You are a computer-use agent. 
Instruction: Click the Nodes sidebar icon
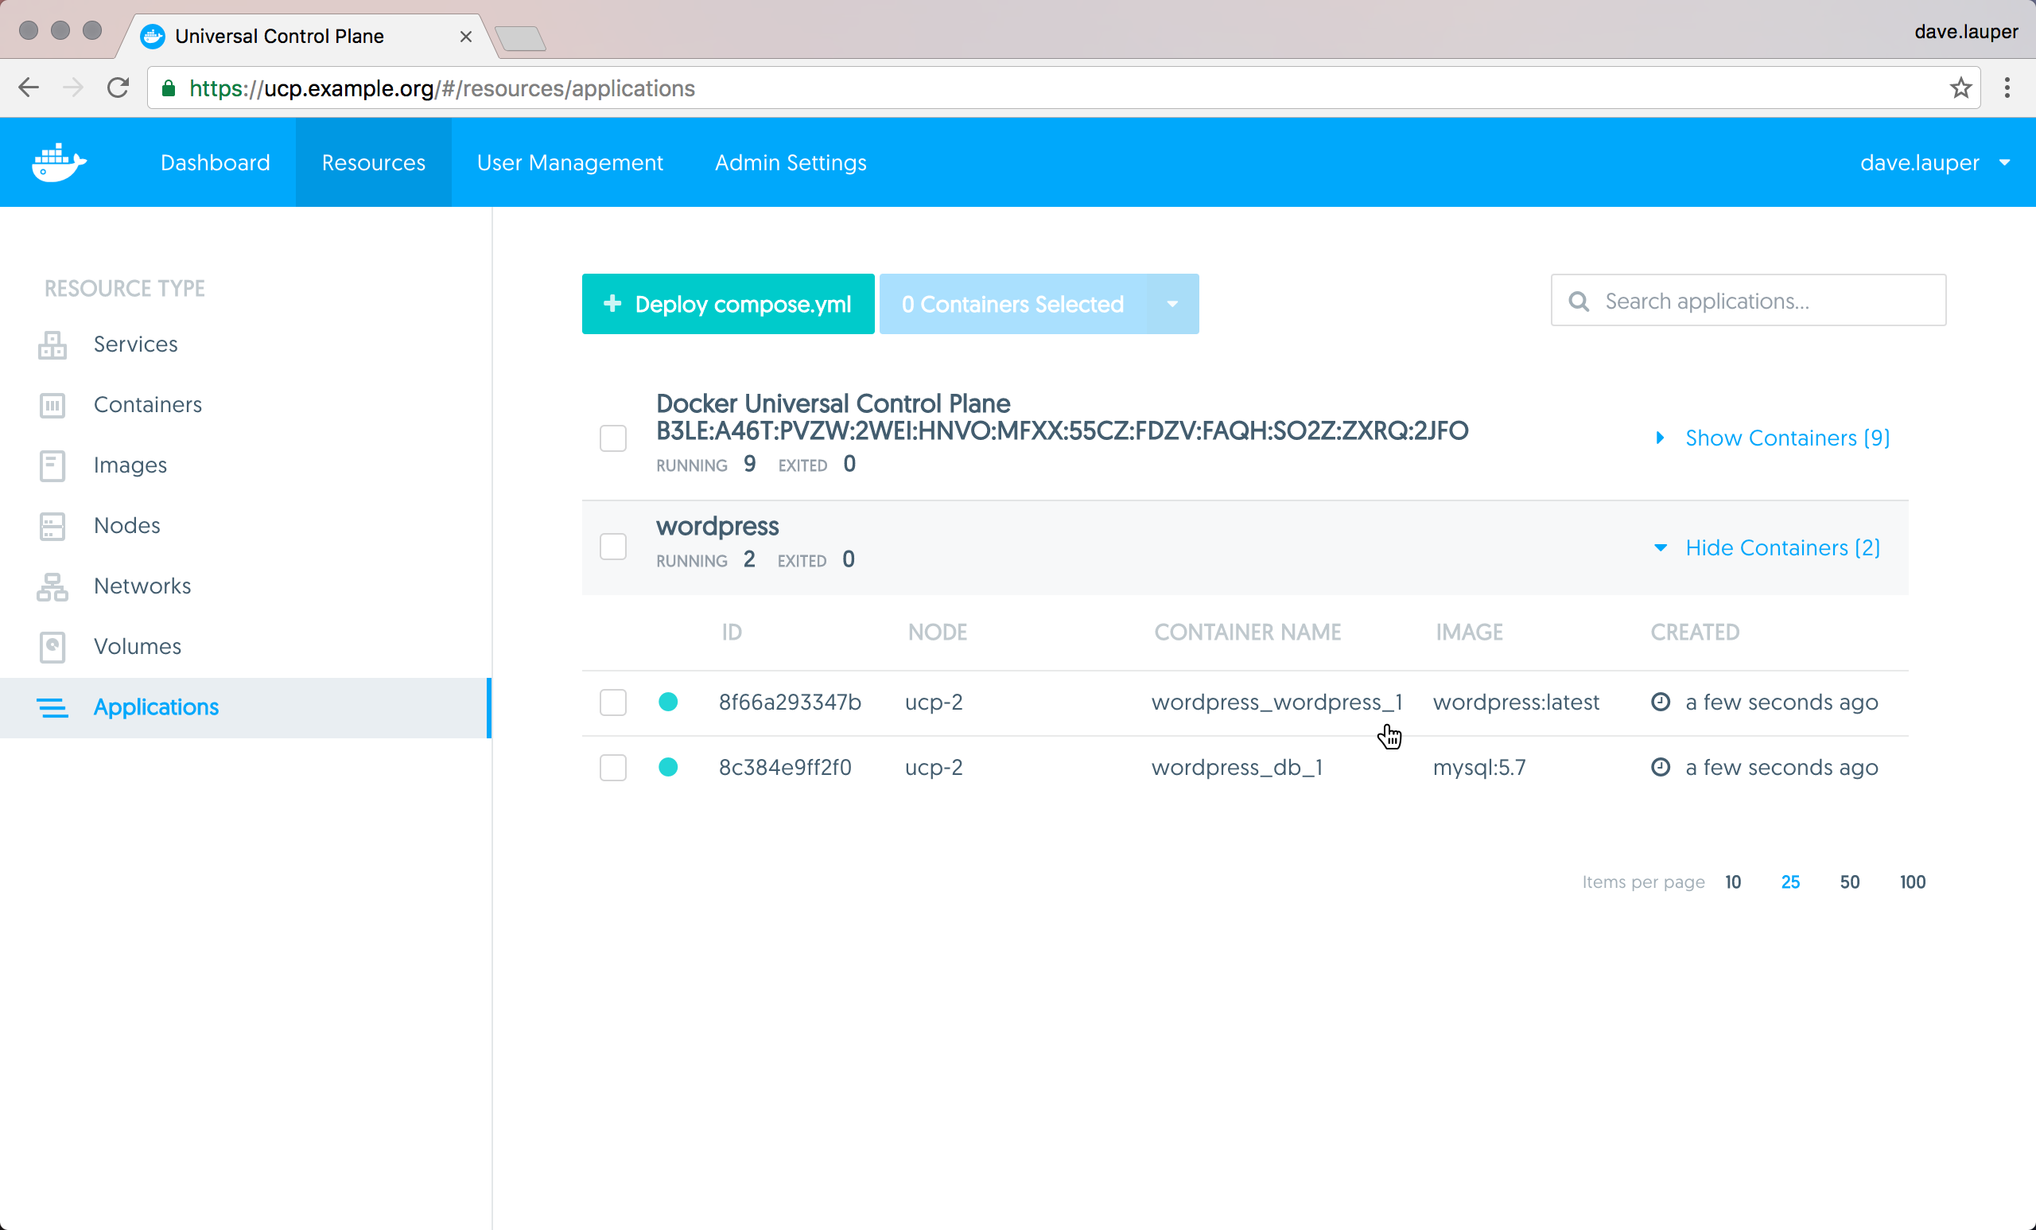click(x=52, y=526)
